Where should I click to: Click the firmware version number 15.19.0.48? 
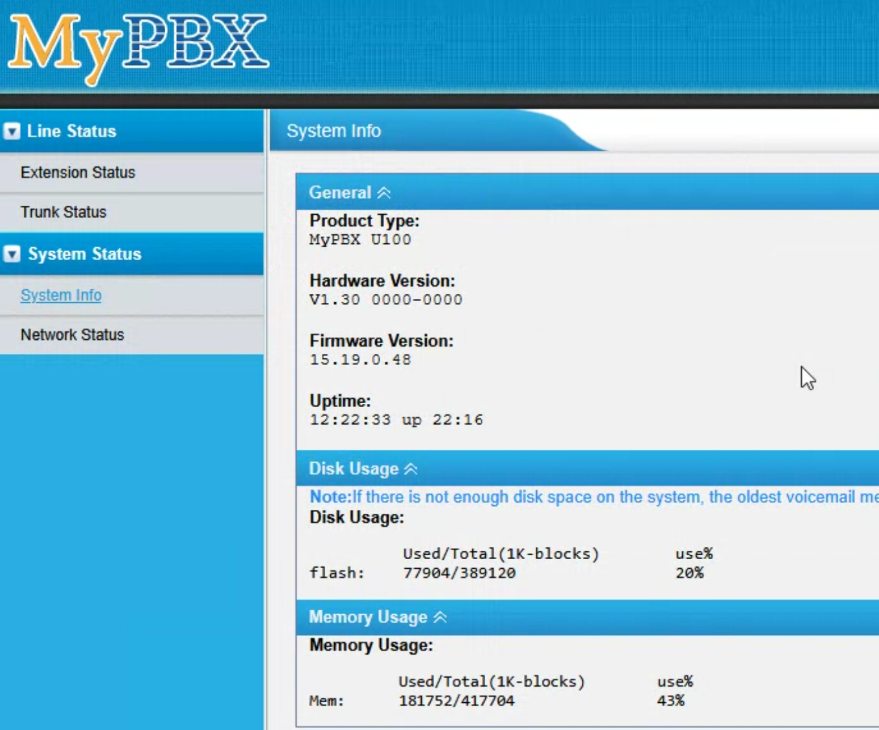click(x=360, y=360)
